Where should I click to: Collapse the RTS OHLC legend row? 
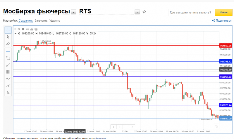tap(16, 33)
